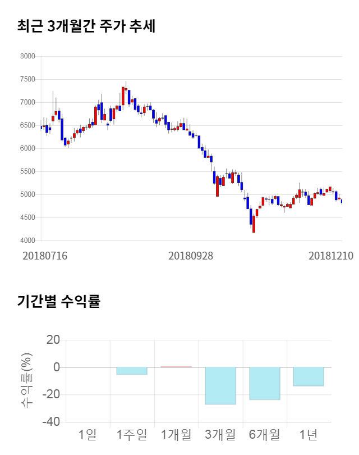Click the 3개월 return bar
Screen dimensions: 359x455
pos(220,385)
